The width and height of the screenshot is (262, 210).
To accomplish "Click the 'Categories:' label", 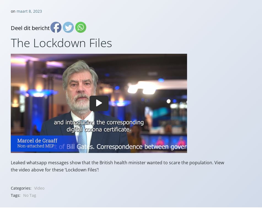I will pyautogui.click(x=21, y=188).
